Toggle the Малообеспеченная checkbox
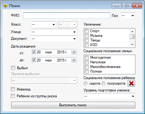The width and height of the screenshot is (145, 114). click(86, 67)
